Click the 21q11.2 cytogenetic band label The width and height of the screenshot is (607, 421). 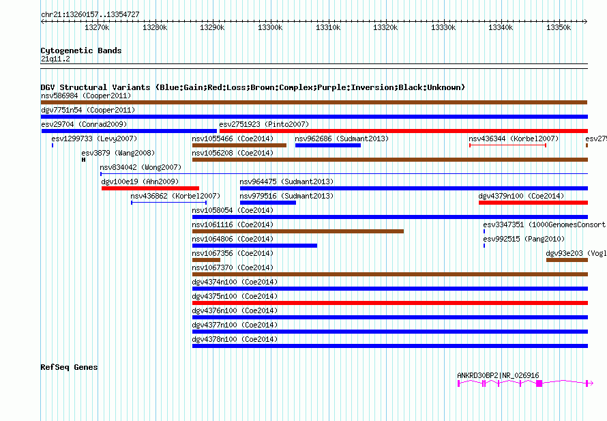(x=55, y=59)
